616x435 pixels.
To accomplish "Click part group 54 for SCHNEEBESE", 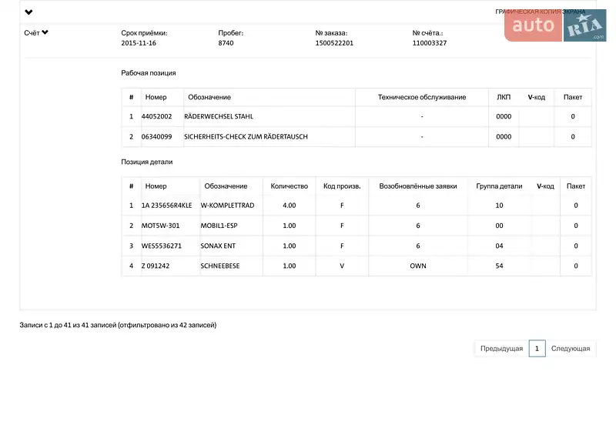I will point(499,266).
